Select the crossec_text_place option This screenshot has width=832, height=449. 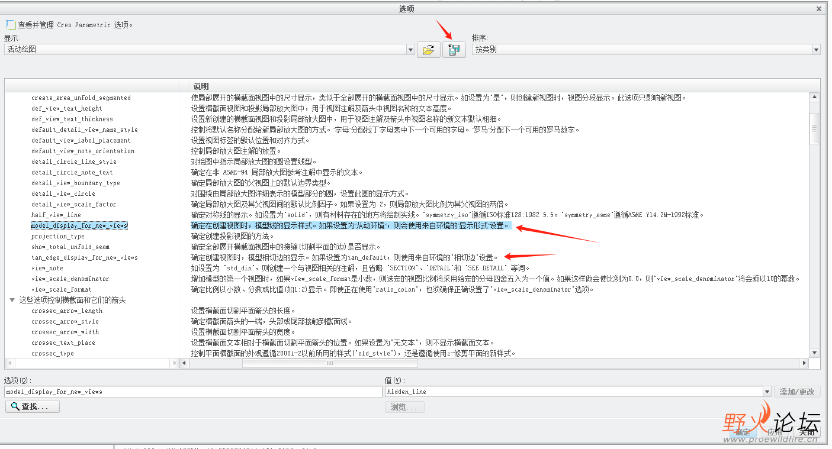63,343
